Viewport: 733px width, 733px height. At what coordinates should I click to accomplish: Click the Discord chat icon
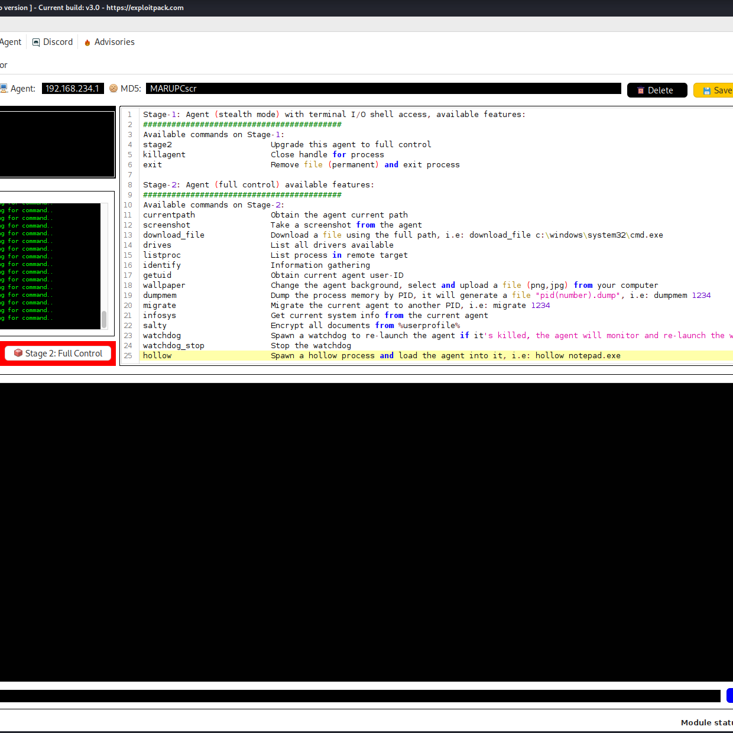point(36,43)
